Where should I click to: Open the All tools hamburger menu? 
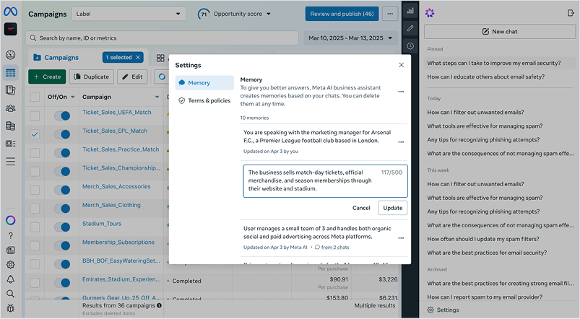(x=10, y=162)
